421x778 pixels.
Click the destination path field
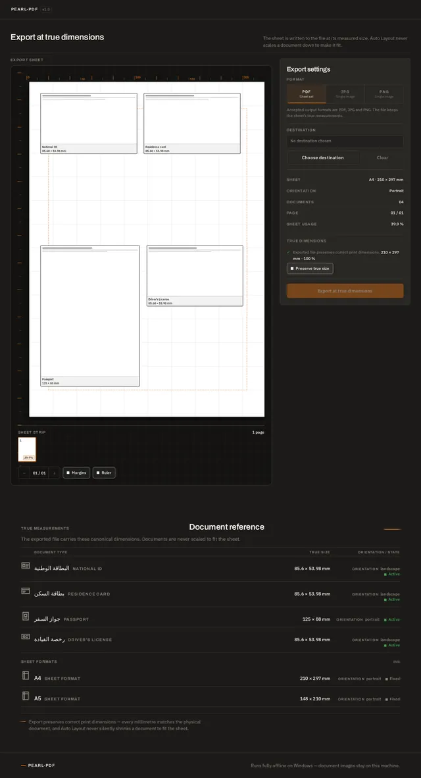click(345, 141)
